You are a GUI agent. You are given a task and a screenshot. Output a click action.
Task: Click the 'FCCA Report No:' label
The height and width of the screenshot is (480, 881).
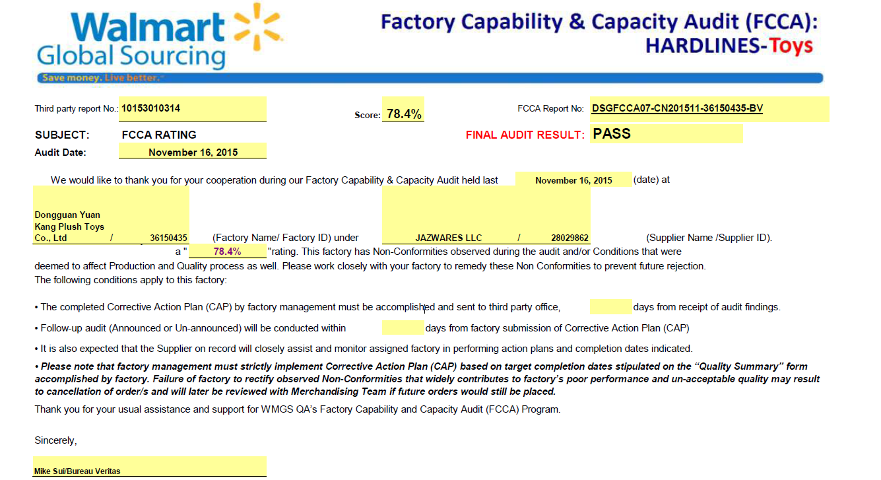pyautogui.click(x=551, y=109)
